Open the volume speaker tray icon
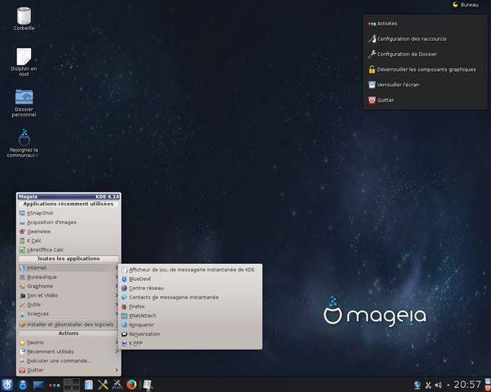The height and width of the screenshot is (392, 491). coord(438,385)
